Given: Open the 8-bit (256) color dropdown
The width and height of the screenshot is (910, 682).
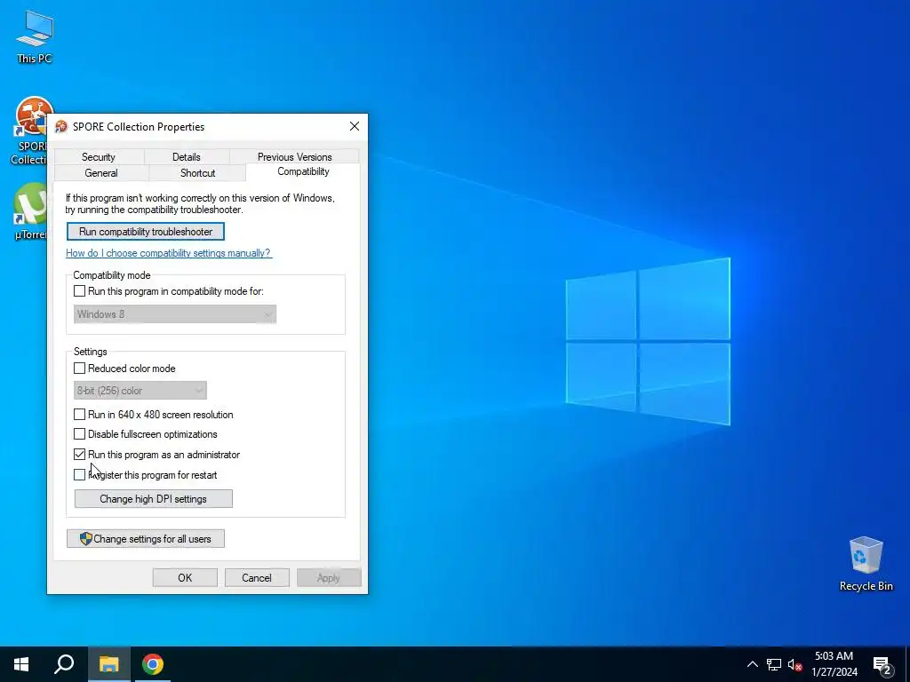Looking at the screenshot, I should [x=140, y=391].
